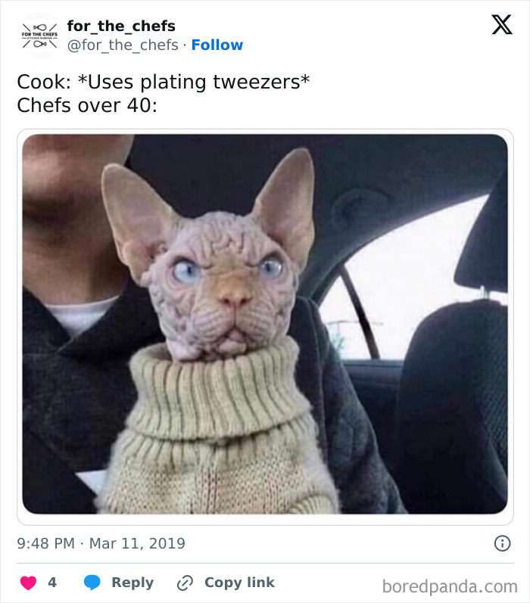Click the boredpanda.com watermark

(450, 587)
